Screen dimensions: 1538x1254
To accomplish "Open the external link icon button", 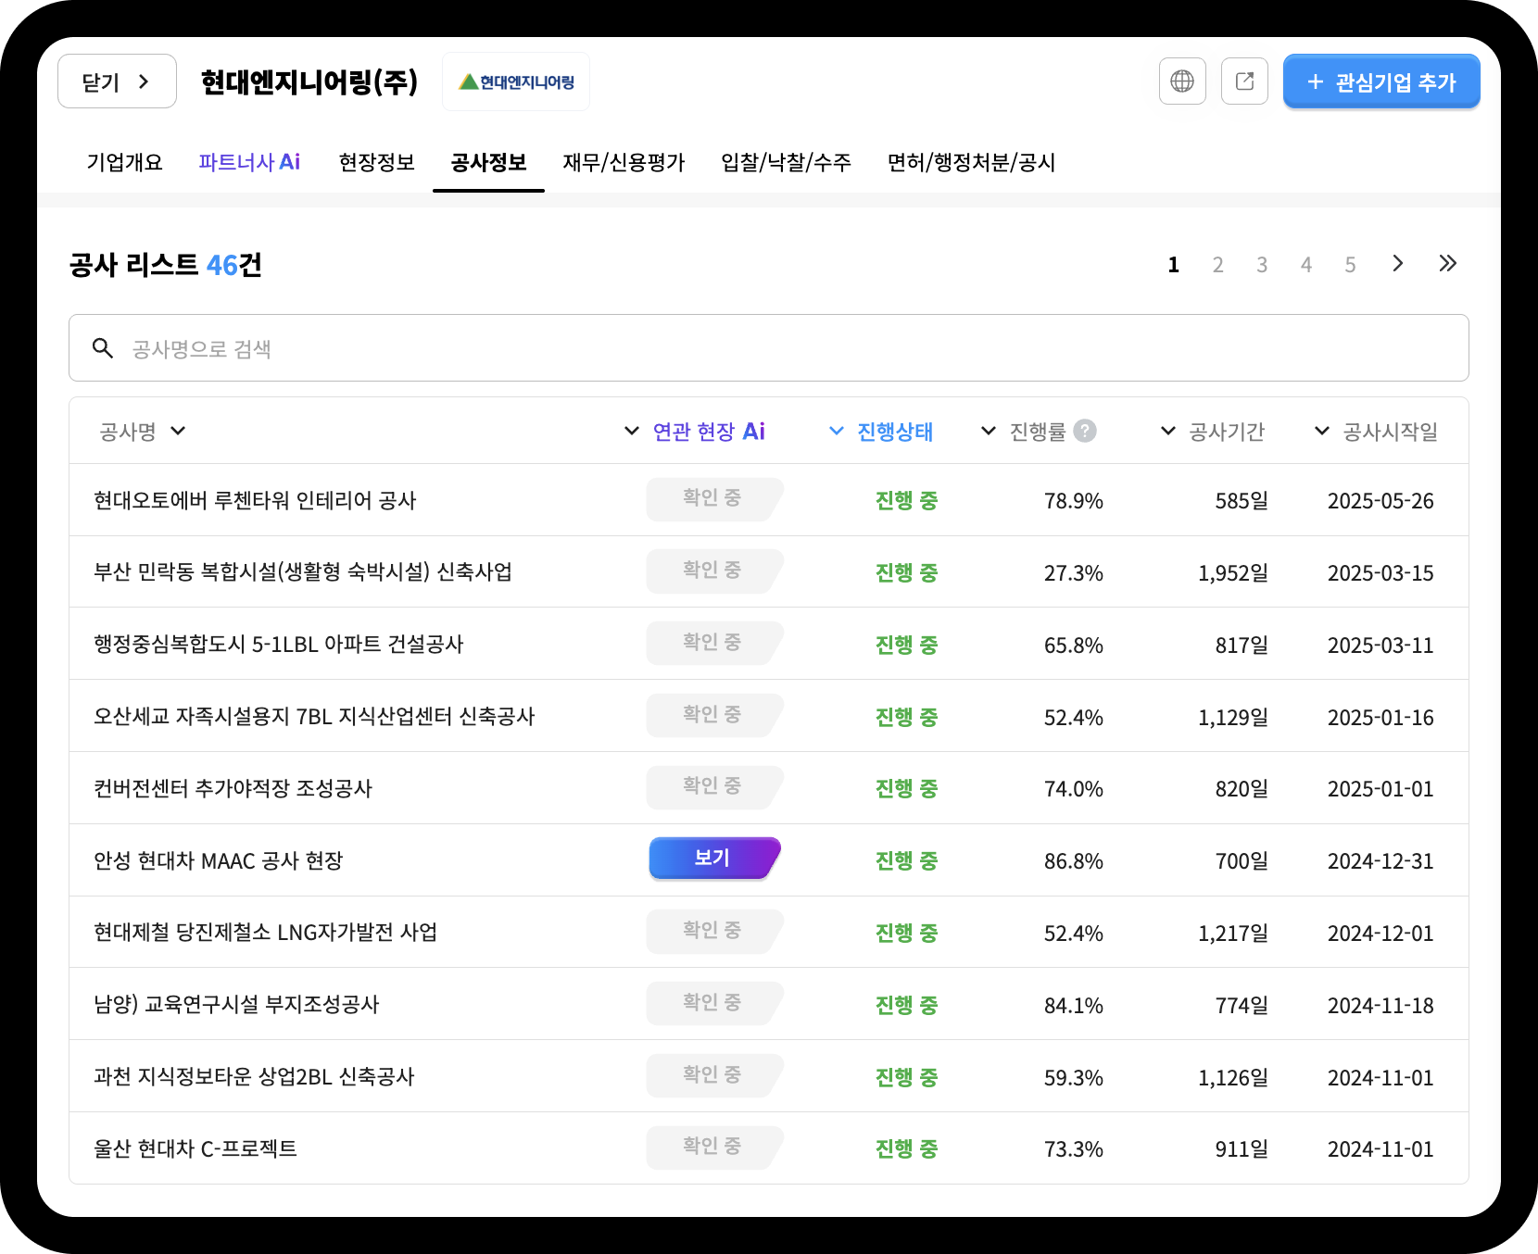I will coord(1244,82).
